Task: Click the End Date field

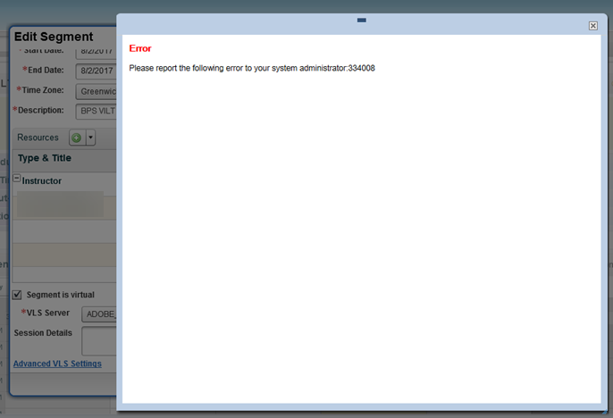Action: [97, 71]
